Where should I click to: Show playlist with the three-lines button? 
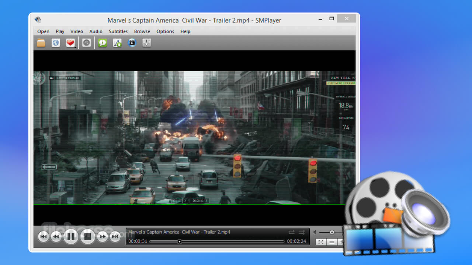(332, 242)
